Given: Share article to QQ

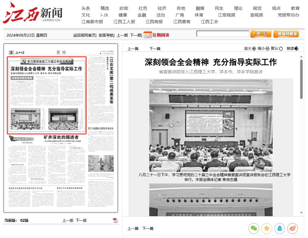Looking at the screenshot, I should pos(279,228).
